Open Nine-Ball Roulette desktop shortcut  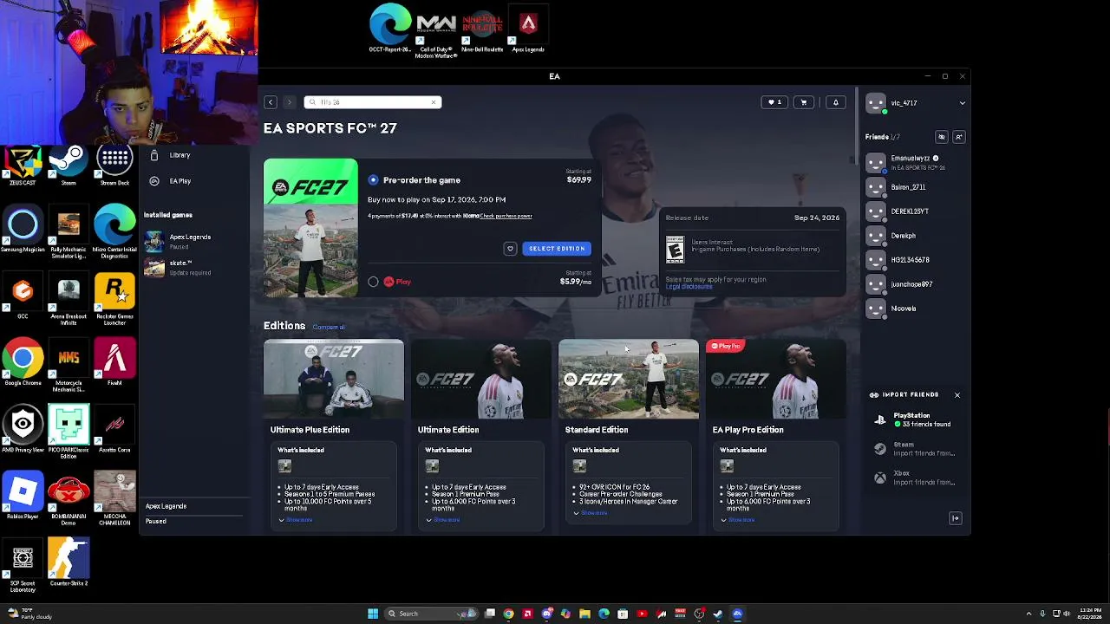482,29
